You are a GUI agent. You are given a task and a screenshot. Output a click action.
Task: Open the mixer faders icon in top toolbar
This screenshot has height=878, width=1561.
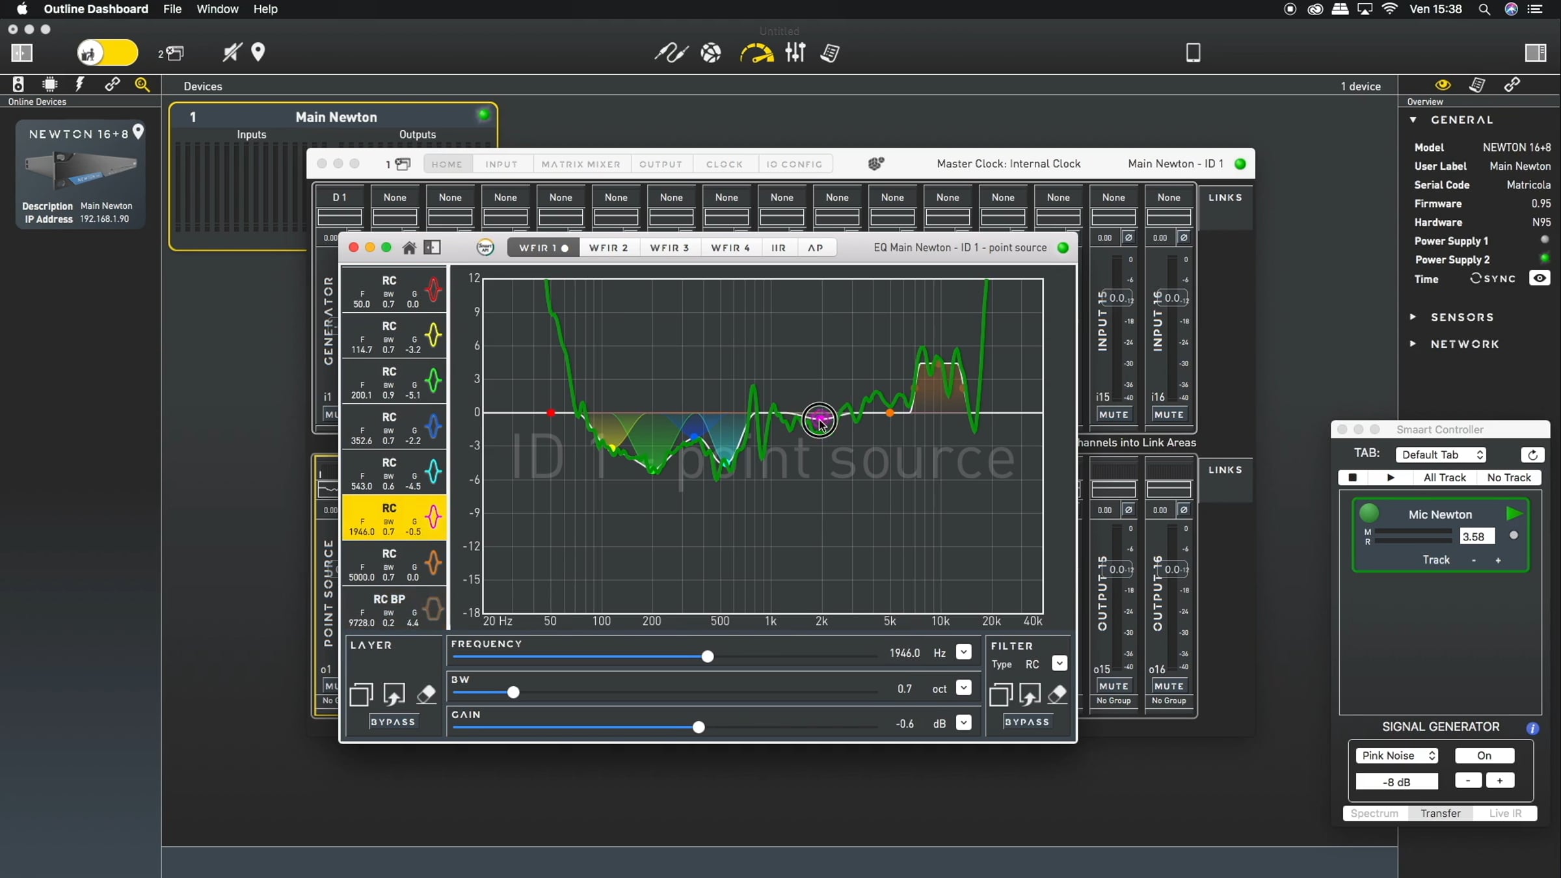(795, 53)
